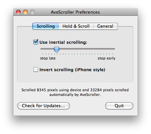Enable the Invert scrolling checkbox
Screen dimensions: 151x134
coord(36,70)
